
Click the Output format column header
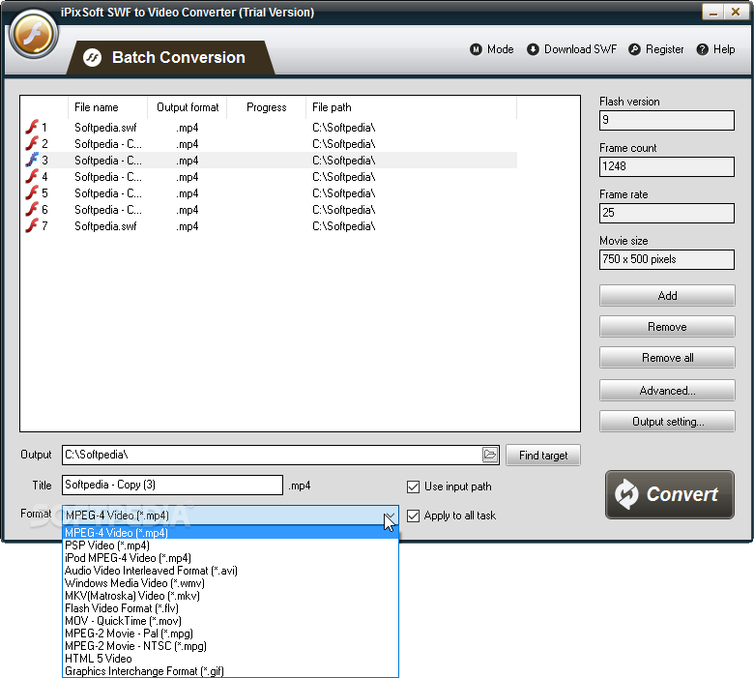coord(188,107)
